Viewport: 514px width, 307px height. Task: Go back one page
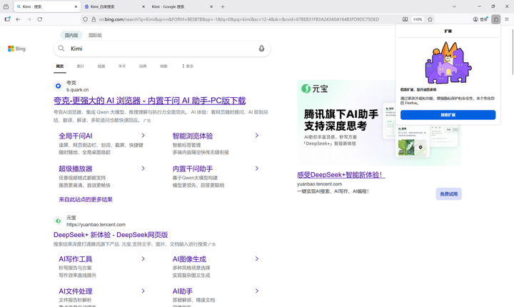pyautogui.click(x=18, y=19)
